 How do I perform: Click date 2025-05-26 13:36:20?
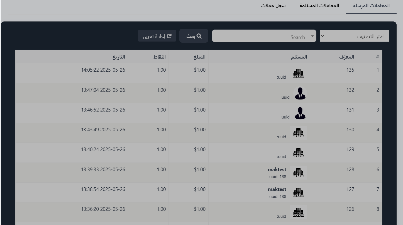click(x=103, y=209)
